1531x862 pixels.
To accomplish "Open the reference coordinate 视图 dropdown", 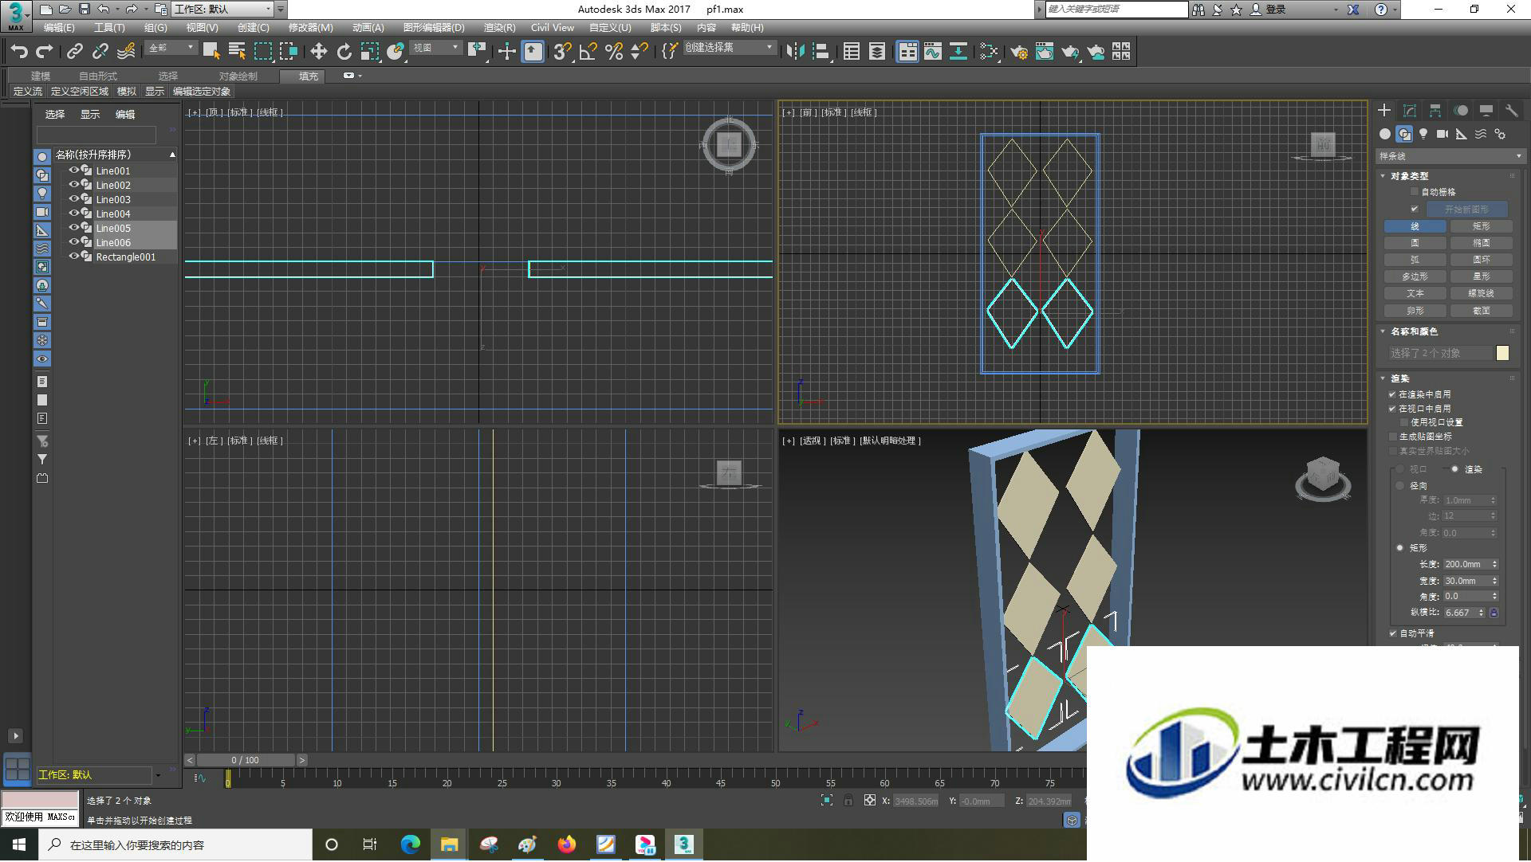I will click(x=435, y=48).
